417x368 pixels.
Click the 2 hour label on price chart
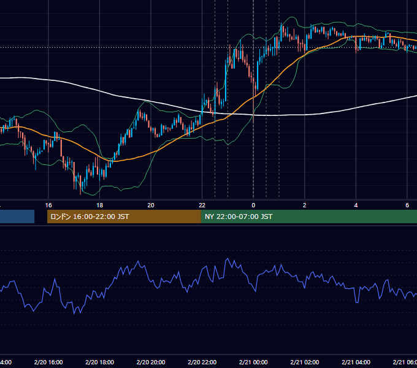tap(305, 205)
